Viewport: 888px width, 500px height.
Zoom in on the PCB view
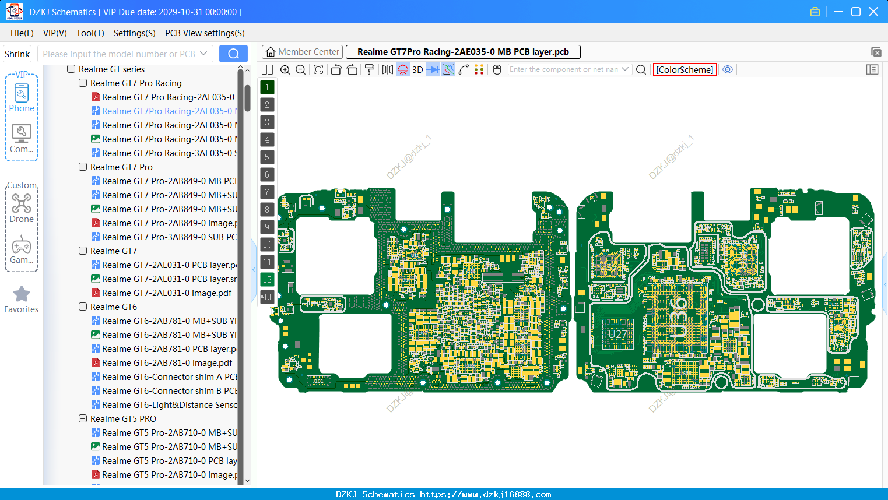(285, 69)
